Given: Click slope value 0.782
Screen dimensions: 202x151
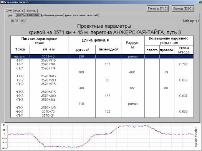Looking at the screenshot, I should pos(183,64).
